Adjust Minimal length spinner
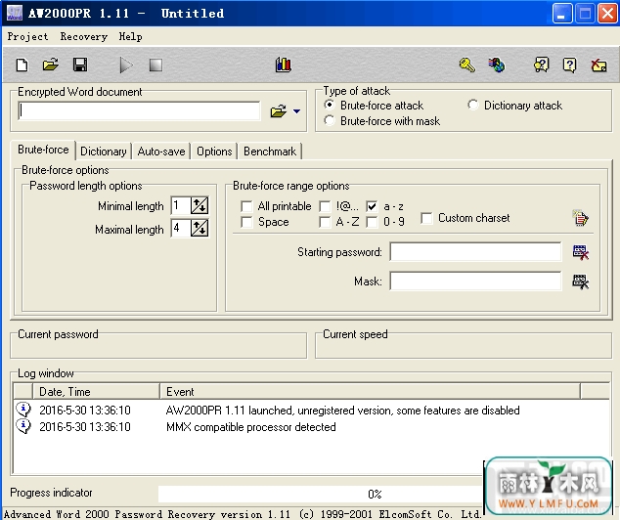 (x=199, y=205)
